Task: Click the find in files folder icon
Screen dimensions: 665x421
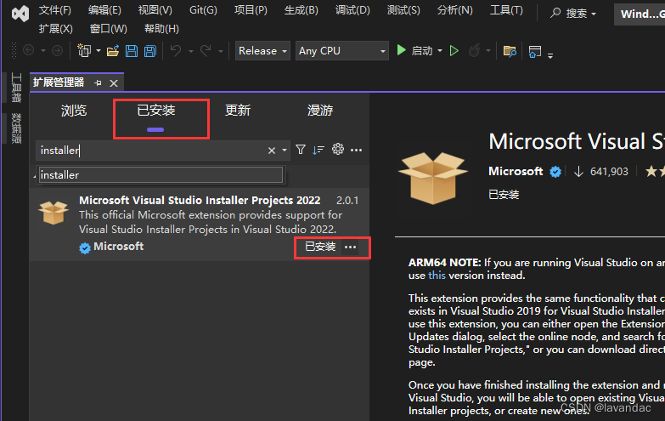Action: [x=510, y=51]
